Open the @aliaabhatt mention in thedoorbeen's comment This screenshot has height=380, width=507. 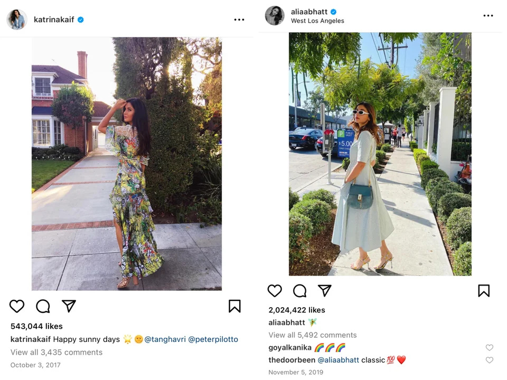tap(338, 360)
